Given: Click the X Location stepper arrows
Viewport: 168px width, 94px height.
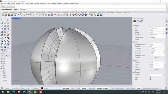Looking at the screenshot, I should [x=164, y=49].
